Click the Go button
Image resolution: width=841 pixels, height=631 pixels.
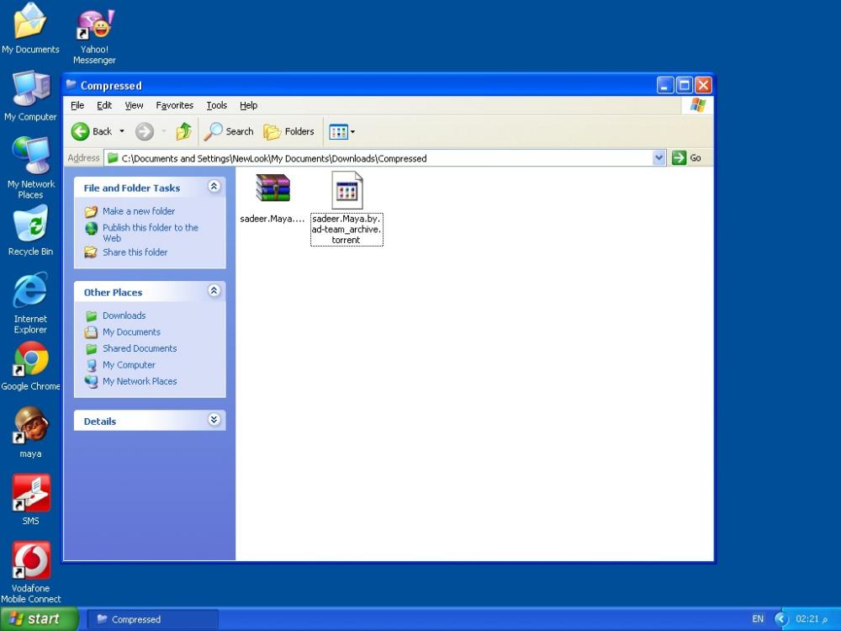pyautogui.click(x=687, y=158)
